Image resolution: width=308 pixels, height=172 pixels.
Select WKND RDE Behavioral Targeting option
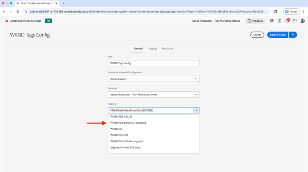click(154, 123)
